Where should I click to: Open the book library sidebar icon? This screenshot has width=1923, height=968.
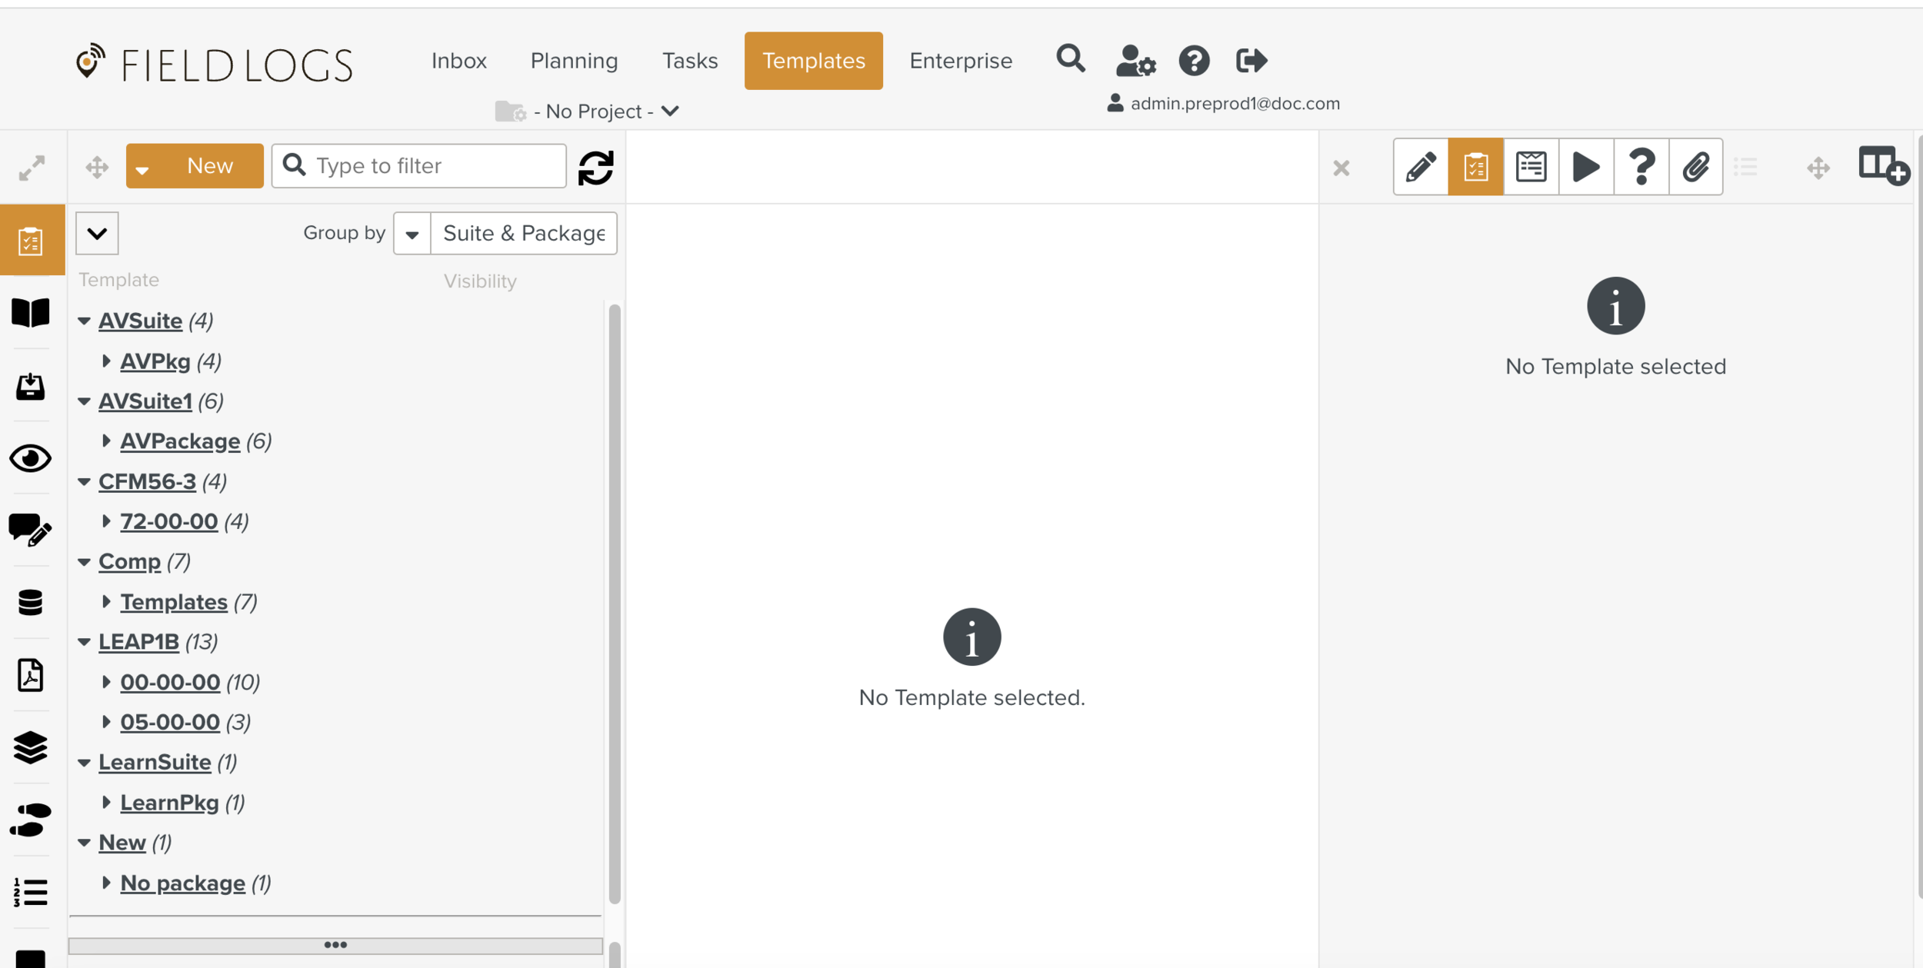point(31,313)
